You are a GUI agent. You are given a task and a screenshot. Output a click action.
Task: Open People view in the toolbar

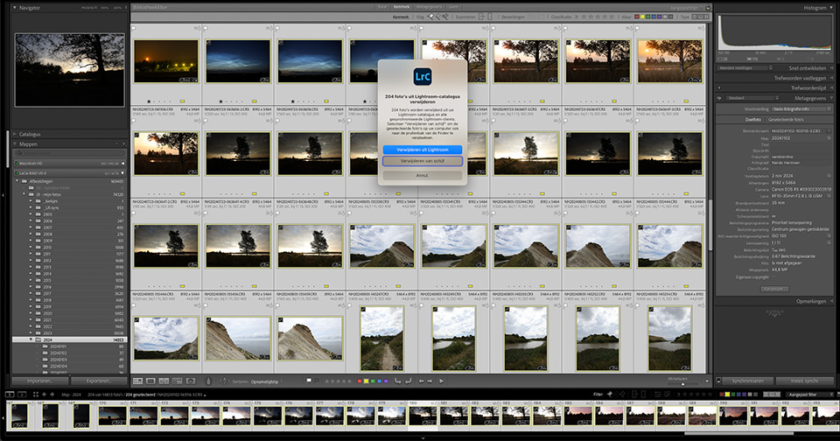[190, 381]
